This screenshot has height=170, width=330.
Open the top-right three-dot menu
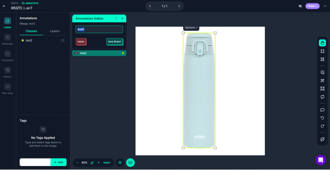pos(325,6)
